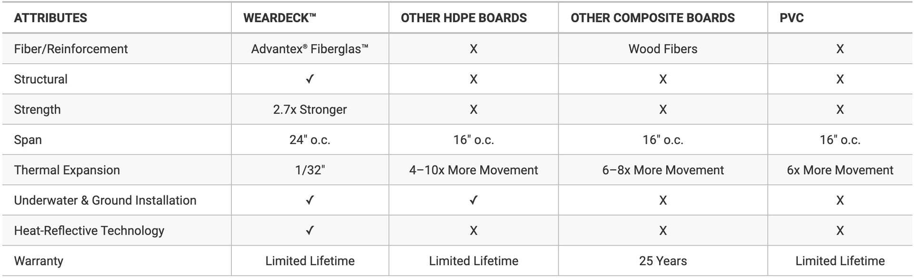The height and width of the screenshot is (278, 914).
Task: Click WearDeck checkmark for Heat-Reflective Technology
Action: (x=310, y=231)
